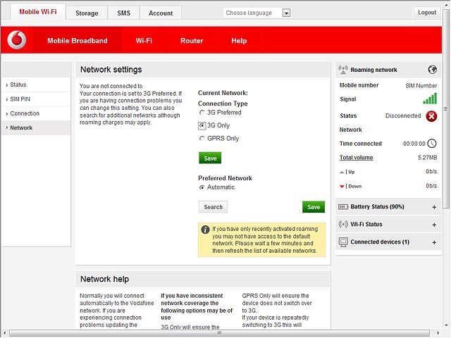Expand the Wi-Fi Status panel
The width and height of the screenshot is (451, 338).
click(434, 225)
